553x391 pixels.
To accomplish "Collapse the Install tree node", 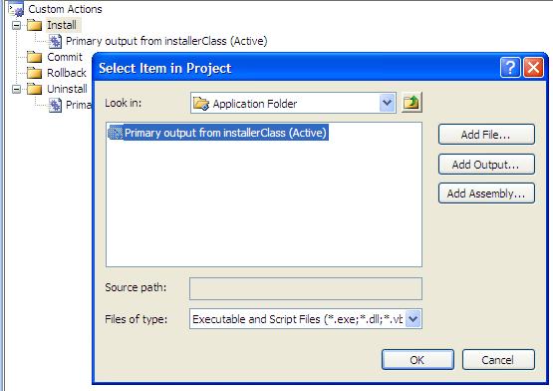I will 16,25.
